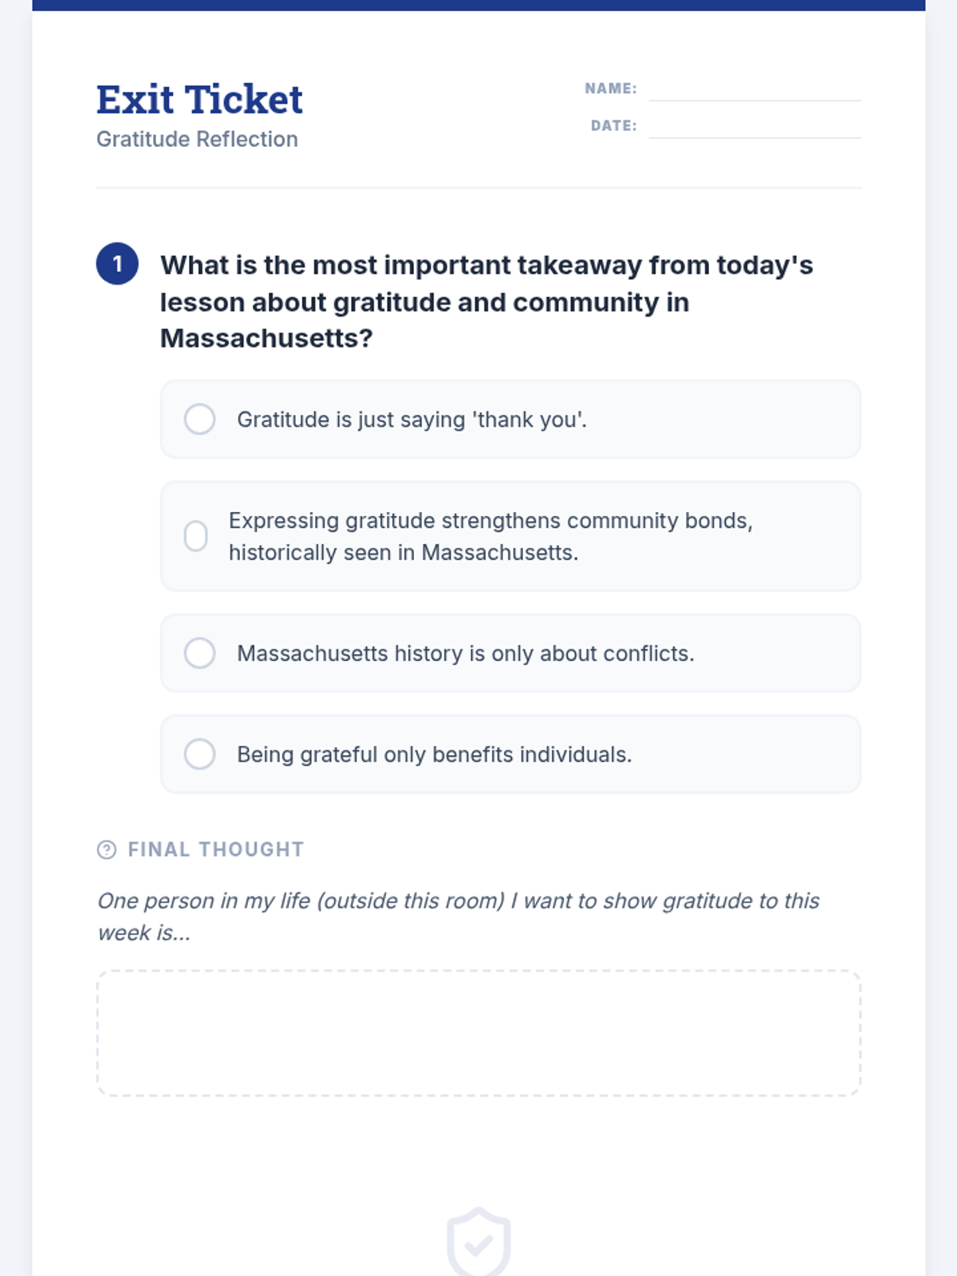Click the Date field line
The image size is (957, 1276).
(754, 128)
